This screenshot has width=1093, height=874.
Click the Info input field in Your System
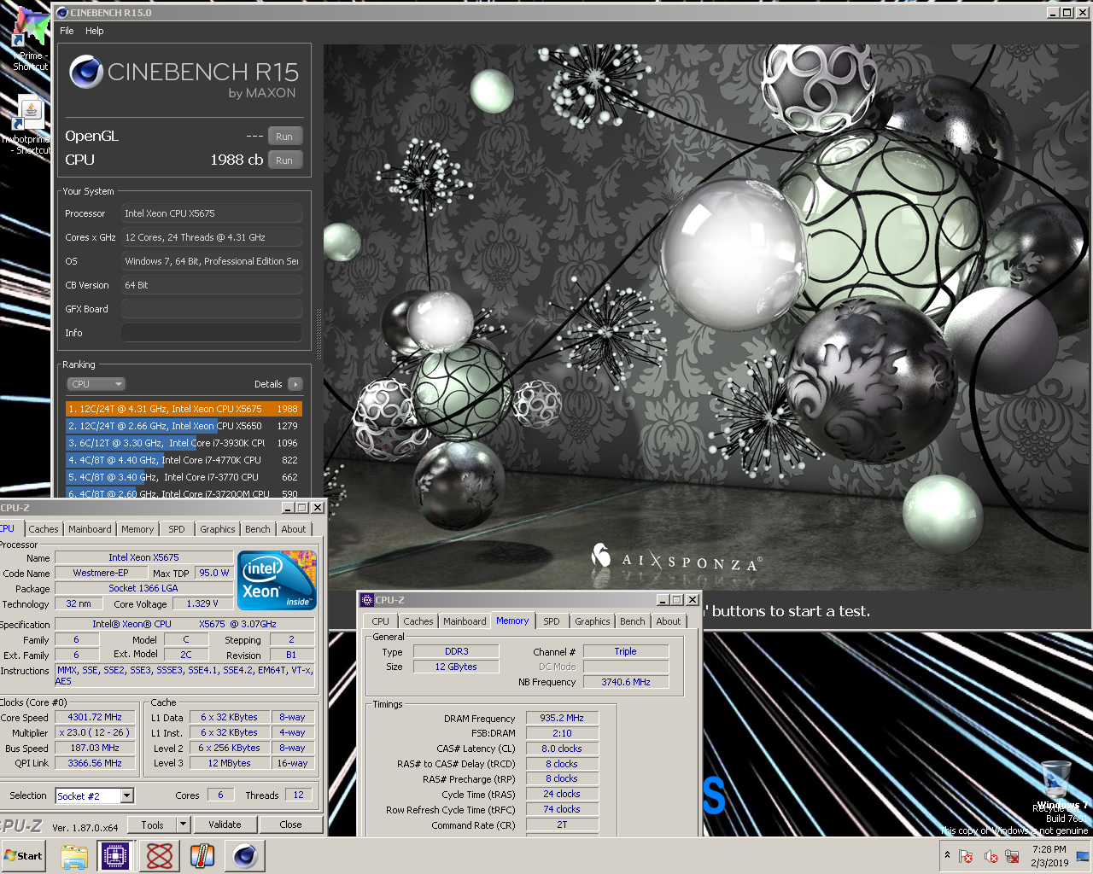coord(212,333)
